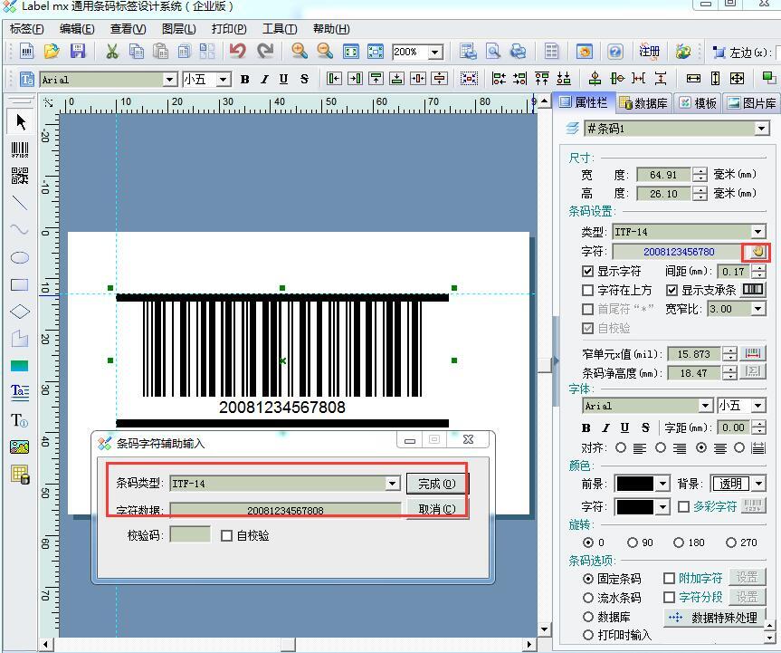
Task: Select 90 degree rotation
Action: click(632, 543)
